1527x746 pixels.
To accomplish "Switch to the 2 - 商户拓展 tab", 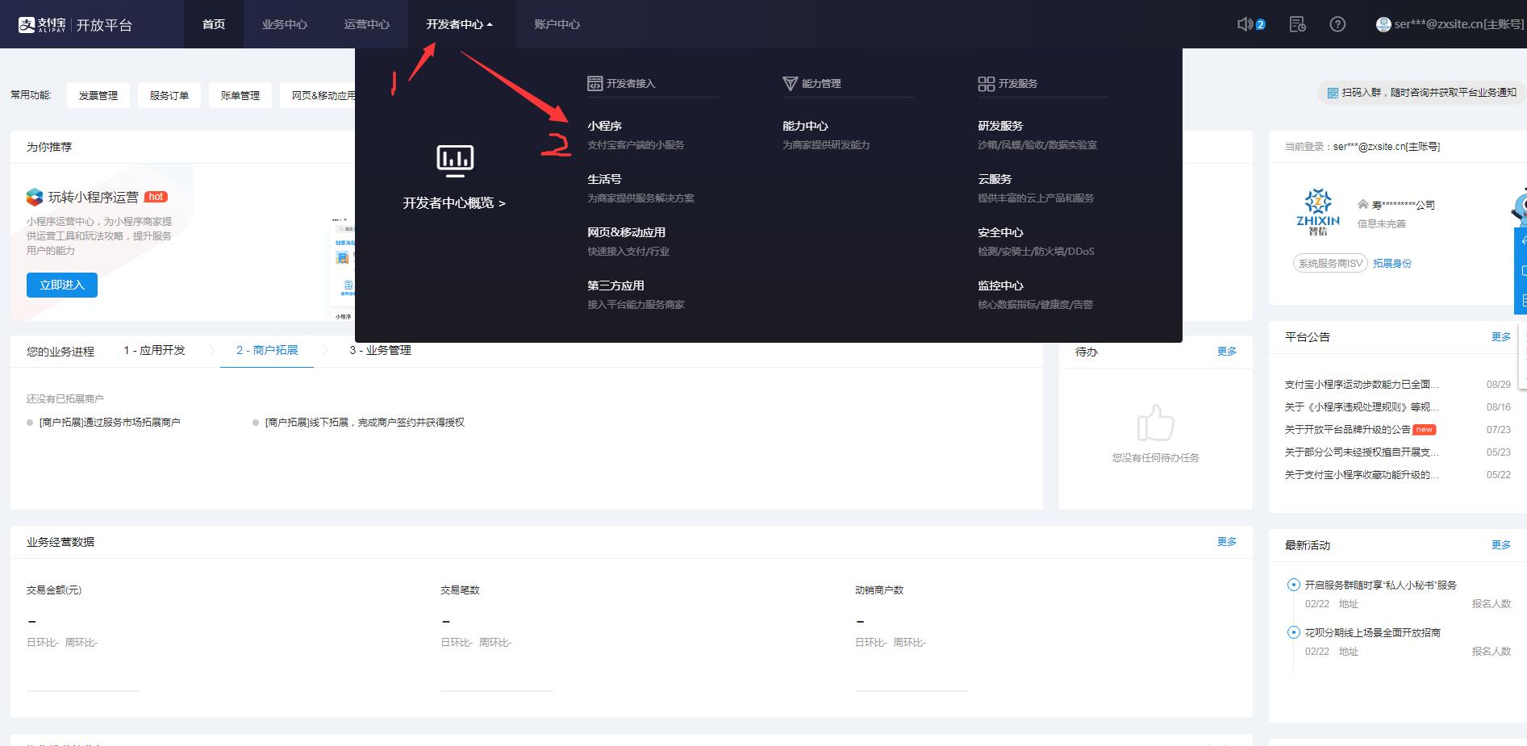I will [x=267, y=350].
